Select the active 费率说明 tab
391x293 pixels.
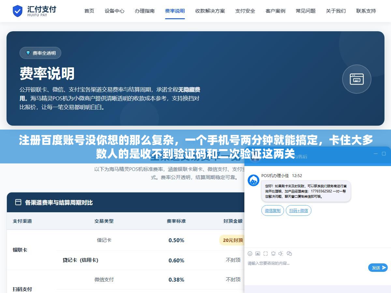[x=175, y=11]
